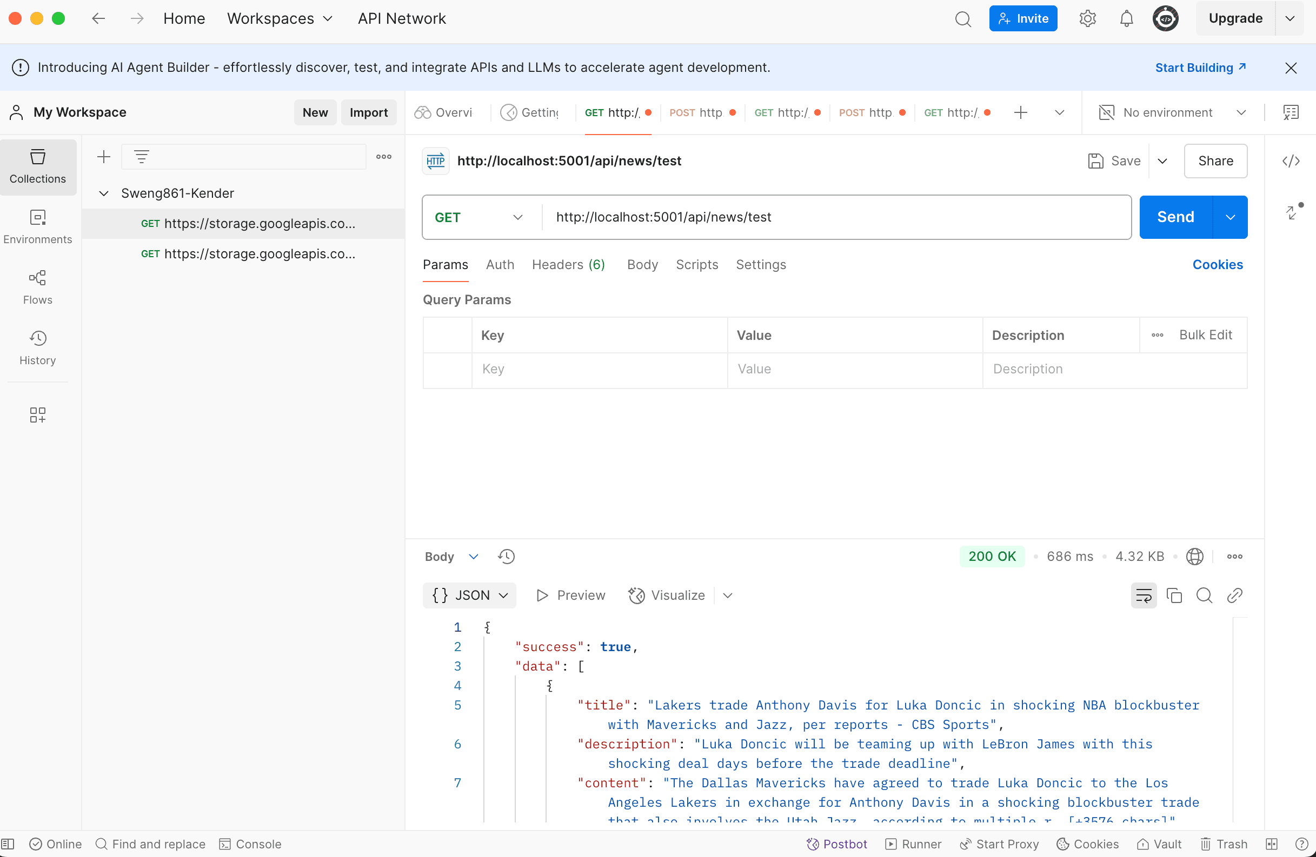This screenshot has height=857, width=1316.
Task: Open the code snippet panel icon
Action: tap(1291, 162)
